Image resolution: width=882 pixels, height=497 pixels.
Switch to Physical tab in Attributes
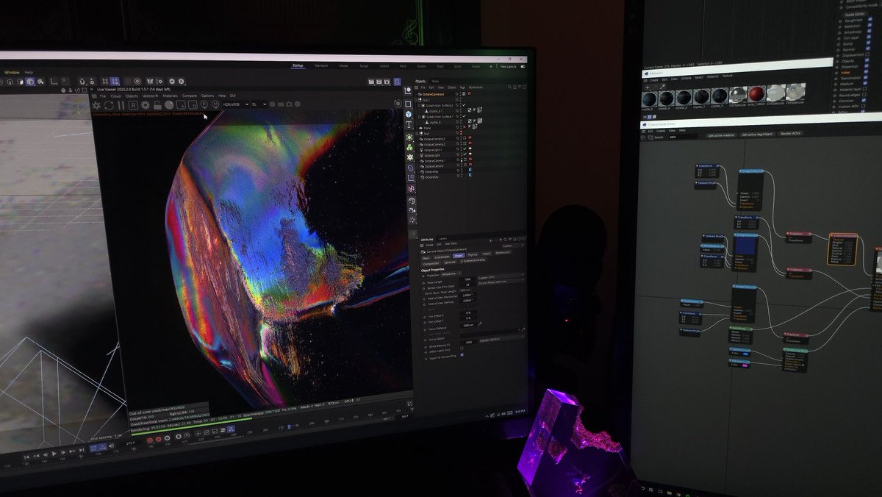pos(473,255)
